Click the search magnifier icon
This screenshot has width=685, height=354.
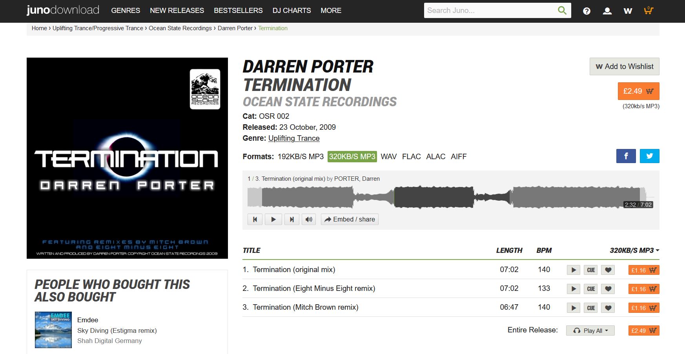pos(562,11)
